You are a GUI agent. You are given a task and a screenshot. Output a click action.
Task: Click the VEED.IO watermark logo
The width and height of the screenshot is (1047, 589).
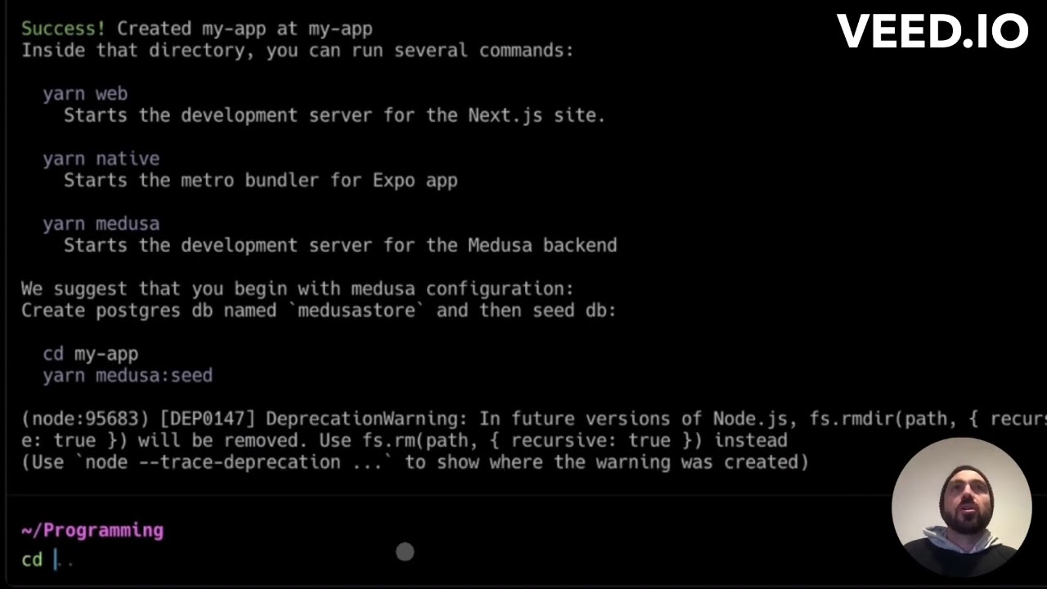pyautogui.click(x=932, y=32)
